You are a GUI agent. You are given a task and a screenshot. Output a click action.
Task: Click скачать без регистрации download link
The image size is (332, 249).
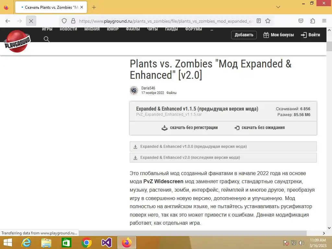[x=189, y=128]
